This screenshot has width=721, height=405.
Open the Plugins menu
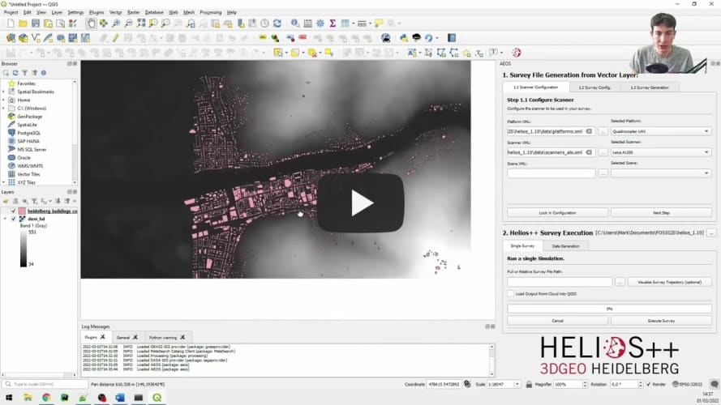(96, 12)
